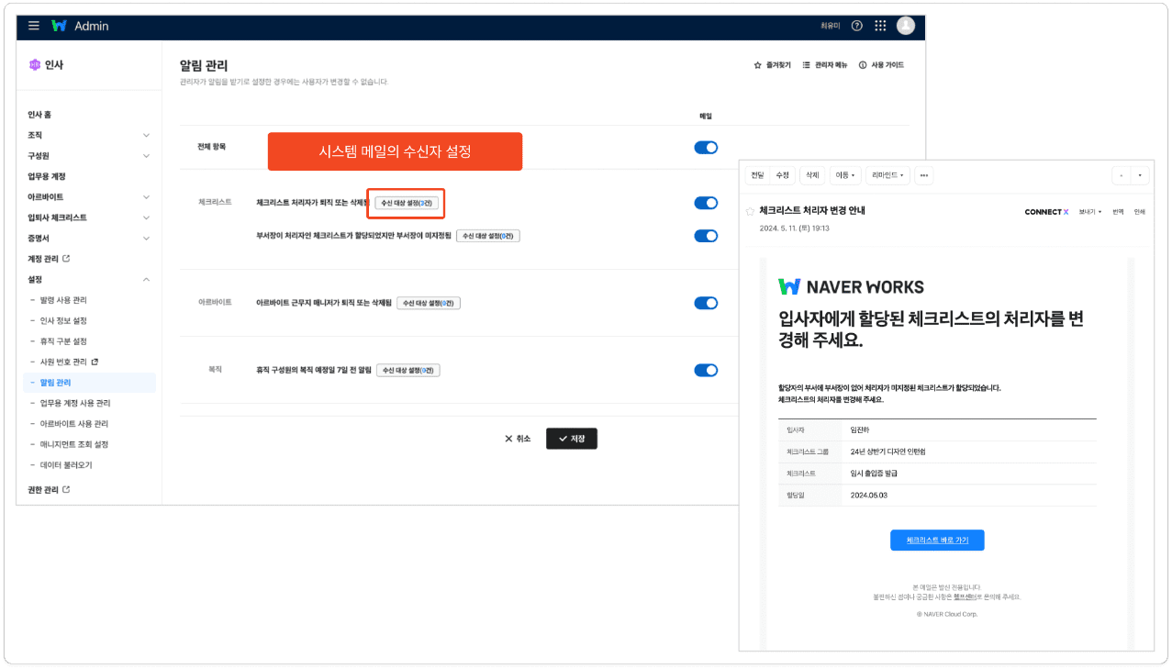Open the hamburger menu in the Admin header
The height and width of the screenshot is (669, 1172).
(34, 26)
